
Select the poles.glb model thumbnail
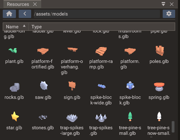[160, 50]
